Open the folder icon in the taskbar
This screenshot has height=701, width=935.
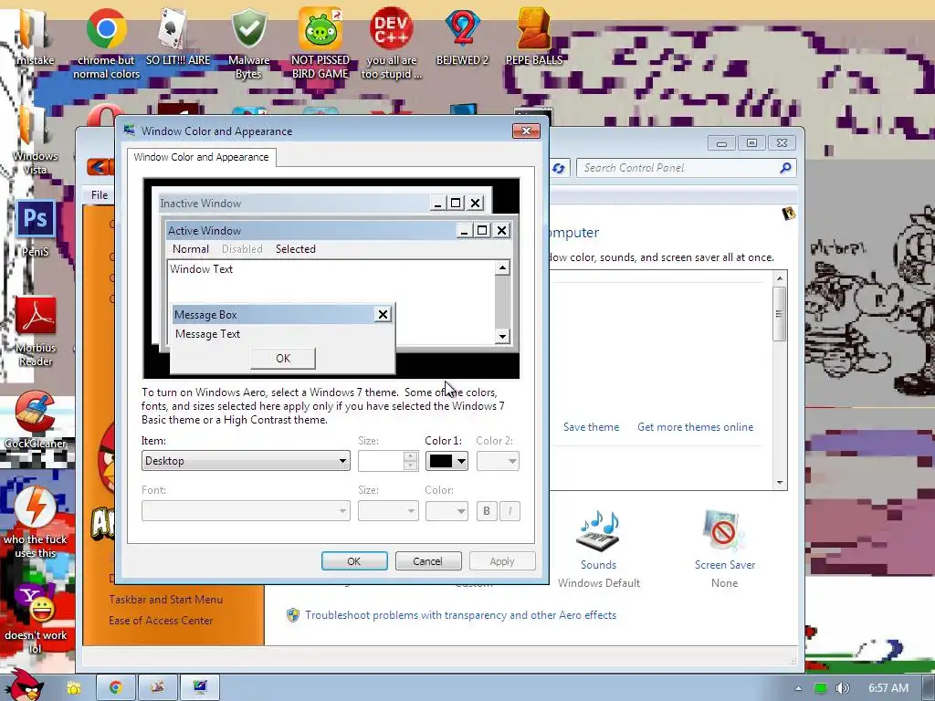tap(74, 687)
